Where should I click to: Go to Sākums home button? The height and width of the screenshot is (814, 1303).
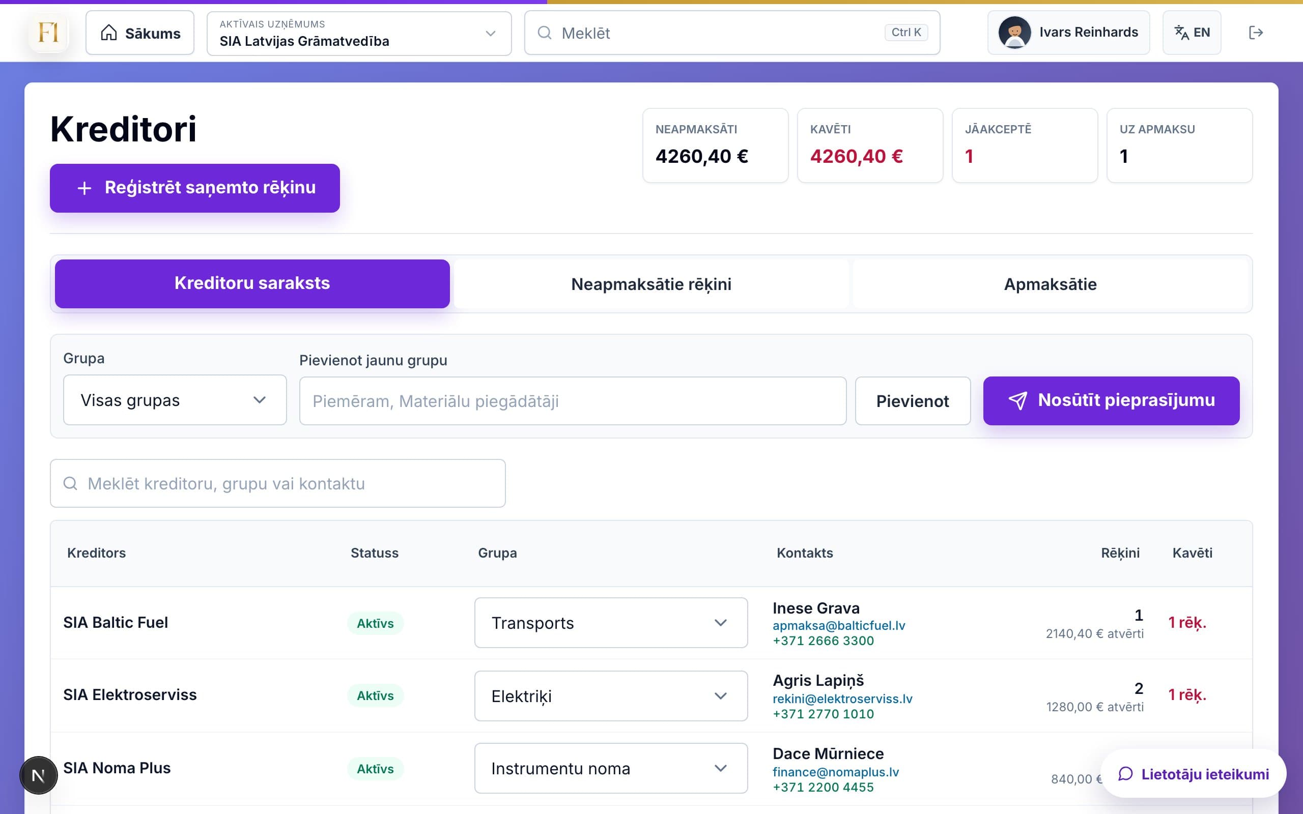pyautogui.click(x=140, y=33)
